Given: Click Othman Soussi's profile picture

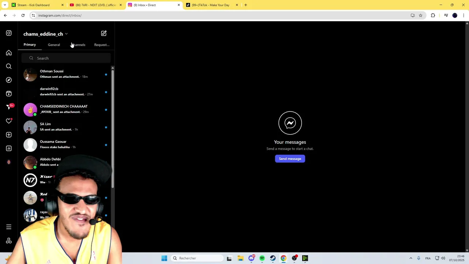Looking at the screenshot, I should [30, 74].
